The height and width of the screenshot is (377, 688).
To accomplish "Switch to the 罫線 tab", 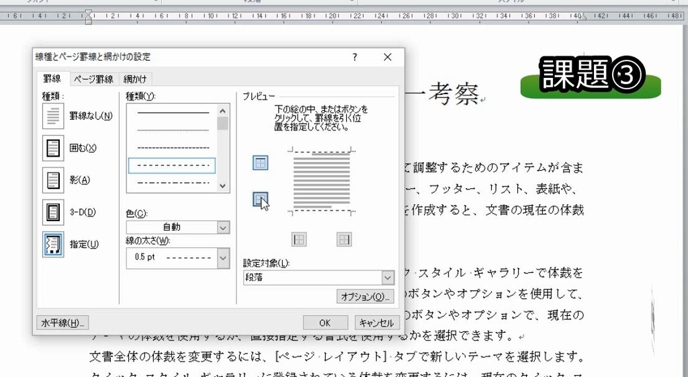I will [x=52, y=79].
